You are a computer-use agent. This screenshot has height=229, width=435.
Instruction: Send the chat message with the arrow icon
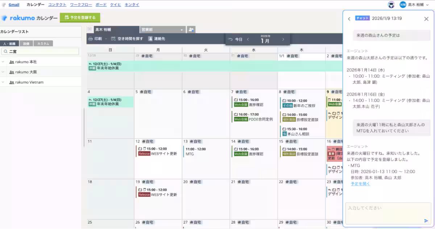426,221
